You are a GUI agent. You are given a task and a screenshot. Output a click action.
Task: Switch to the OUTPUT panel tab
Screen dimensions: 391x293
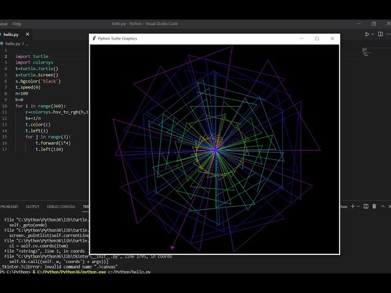coord(32,206)
